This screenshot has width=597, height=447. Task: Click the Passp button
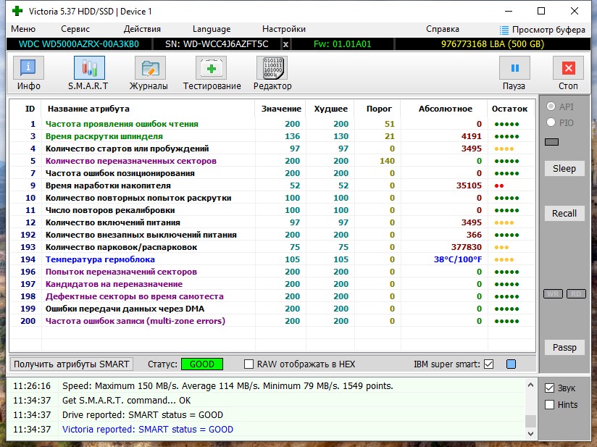[x=564, y=347]
